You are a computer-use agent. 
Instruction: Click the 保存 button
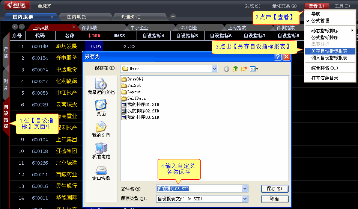(274, 189)
